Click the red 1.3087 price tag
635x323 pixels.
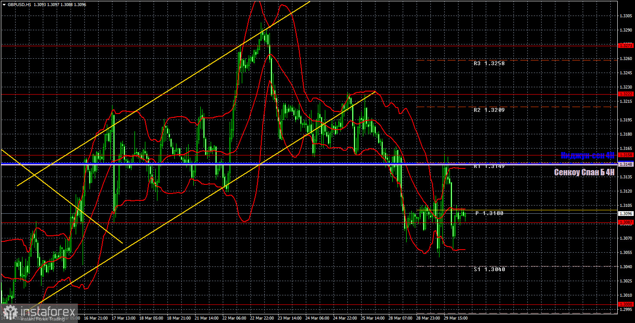pos(625,222)
